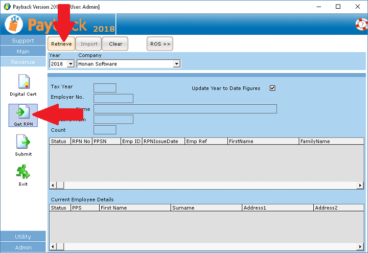Click the Clear button
The height and width of the screenshot is (253, 368).
click(x=116, y=44)
